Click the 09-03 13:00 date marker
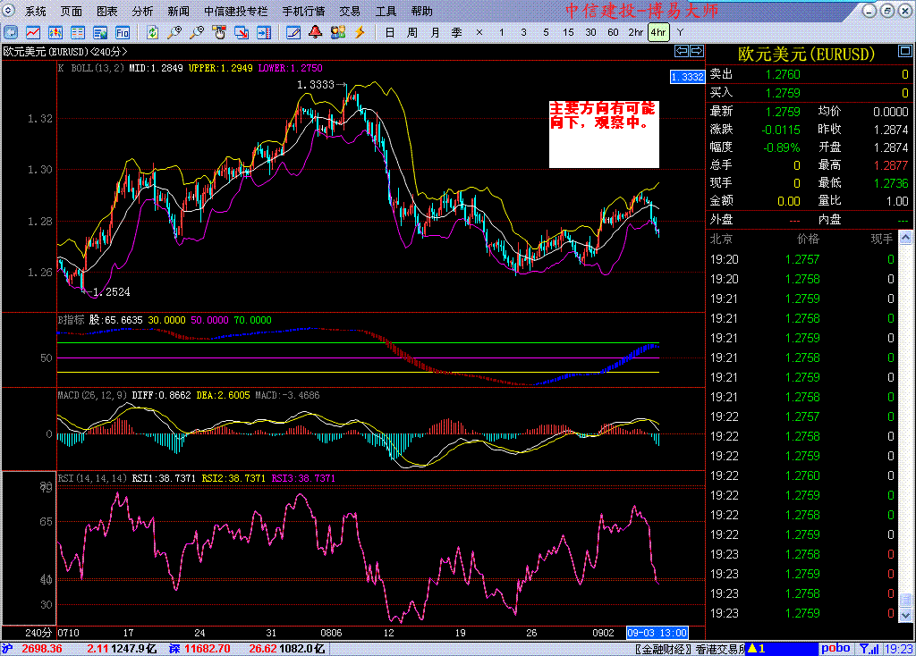This screenshot has width=916, height=656. click(x=657, y=633)
